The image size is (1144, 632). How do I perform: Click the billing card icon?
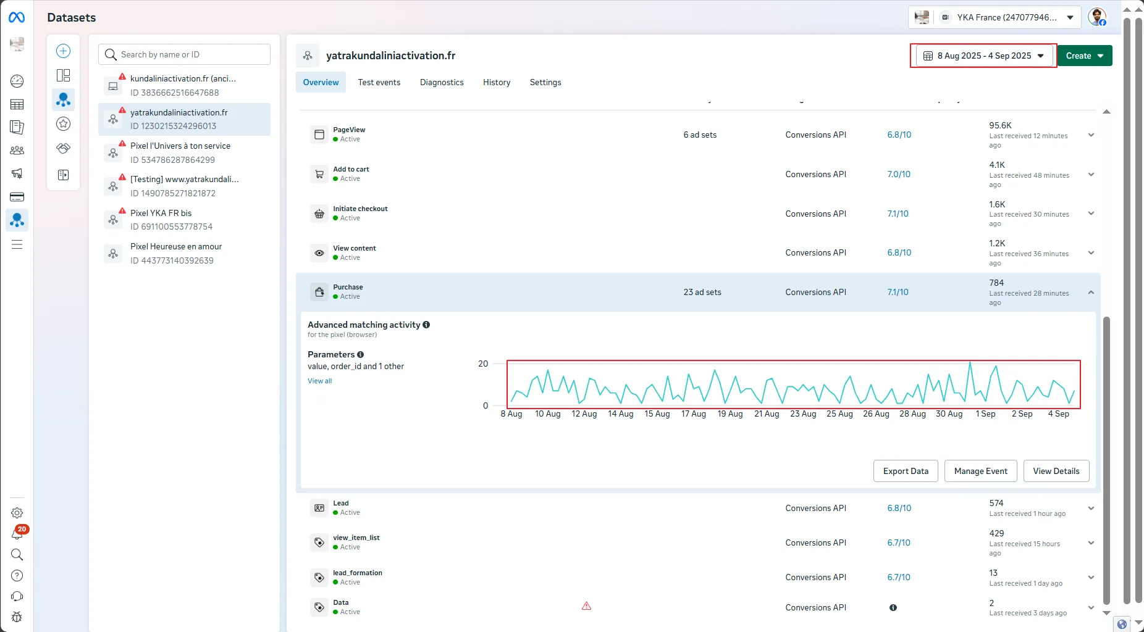coord(17,197)
